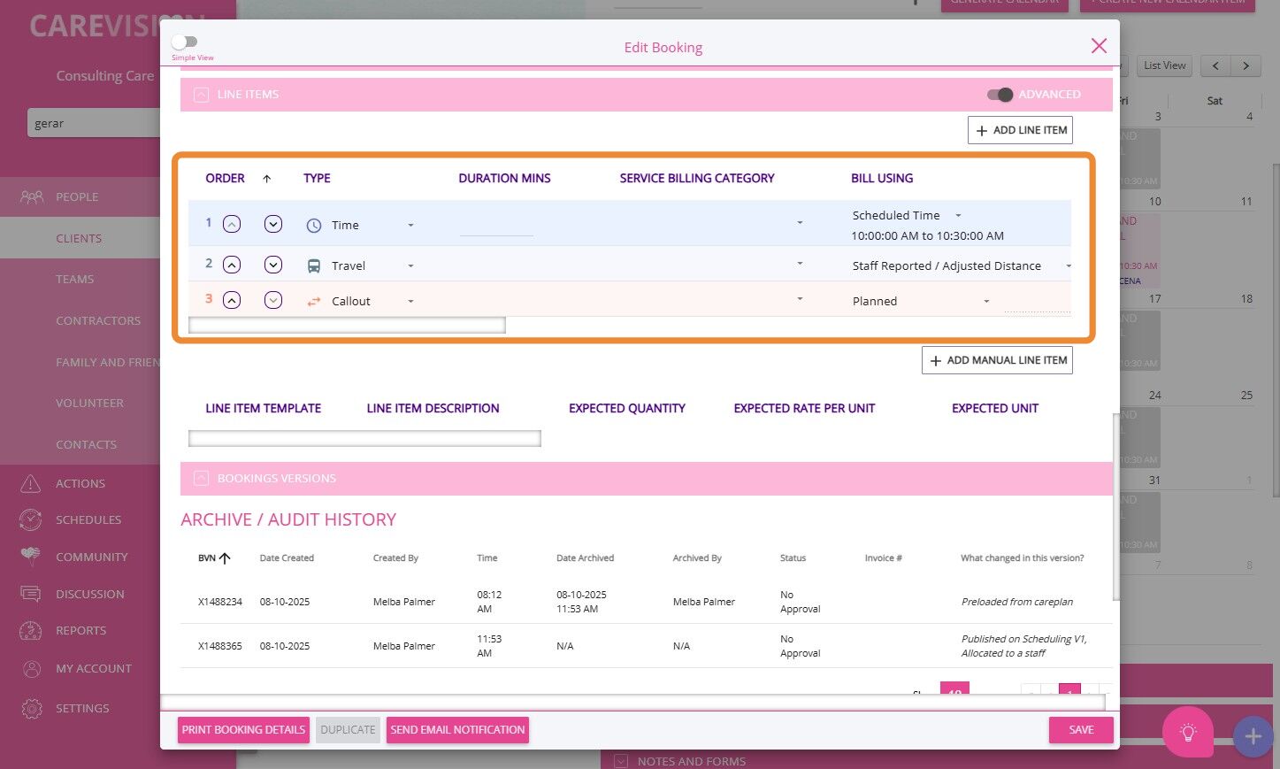The width and height of the screenshot is (1280, 769).
Task: Go to next calendar period arrow
Action: [x=1246, y=65]
